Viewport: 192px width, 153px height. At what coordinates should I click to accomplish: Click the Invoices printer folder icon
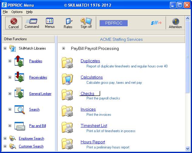pos(67,111)
